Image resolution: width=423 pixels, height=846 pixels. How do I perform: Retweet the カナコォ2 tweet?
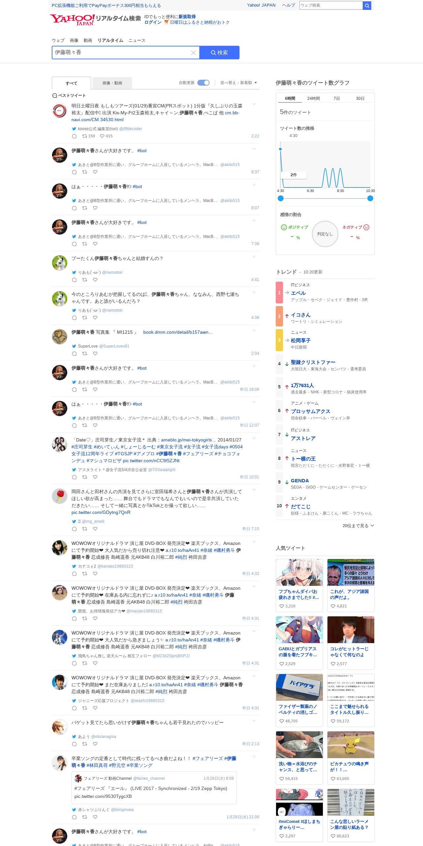click(x=85, y=574)
